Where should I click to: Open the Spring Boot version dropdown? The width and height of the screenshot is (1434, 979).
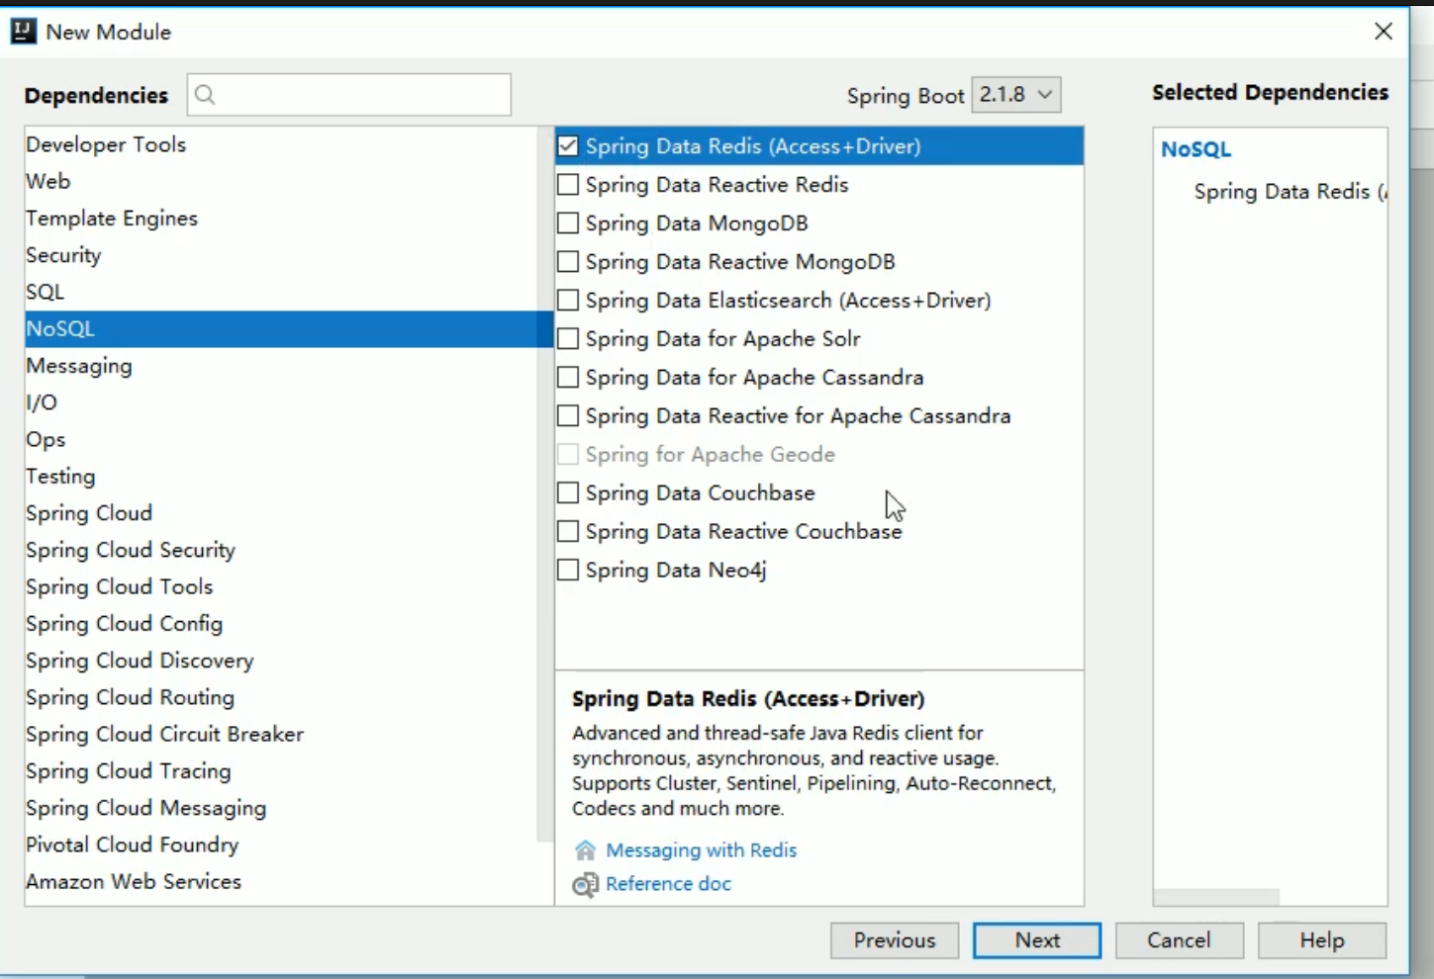[x=1016, y=95]
